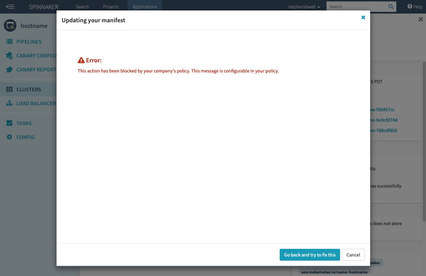The image size is (426, 276).
Task: Switch to the Projects tab
Action: (111, 7)
